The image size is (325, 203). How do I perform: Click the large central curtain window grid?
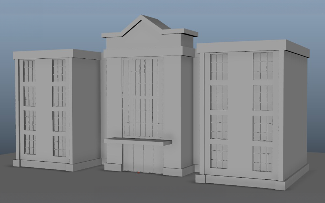click(143, 98)
